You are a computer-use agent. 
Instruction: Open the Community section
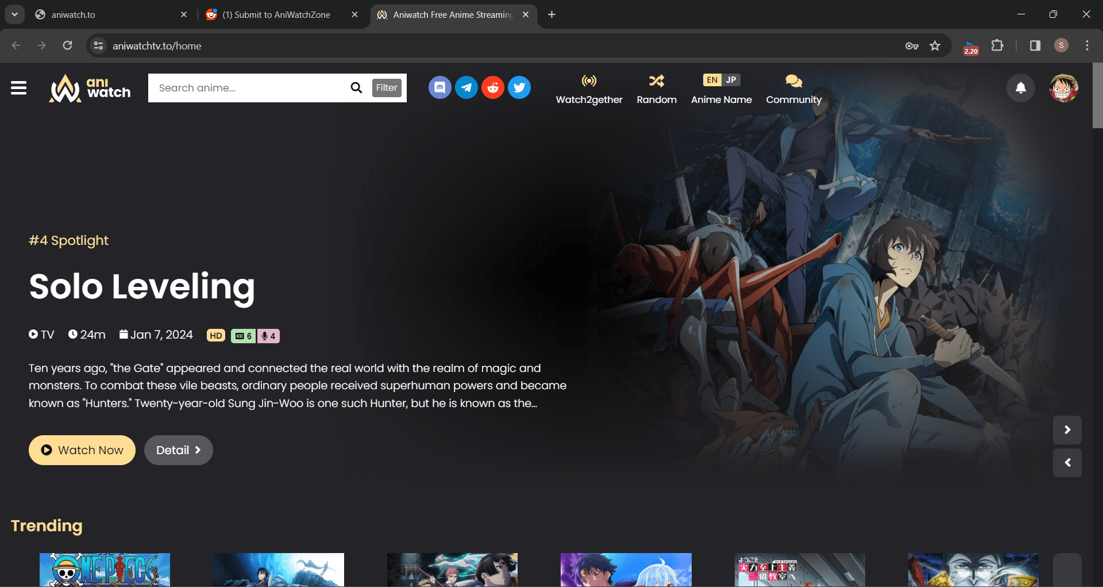tap(793, 89)
